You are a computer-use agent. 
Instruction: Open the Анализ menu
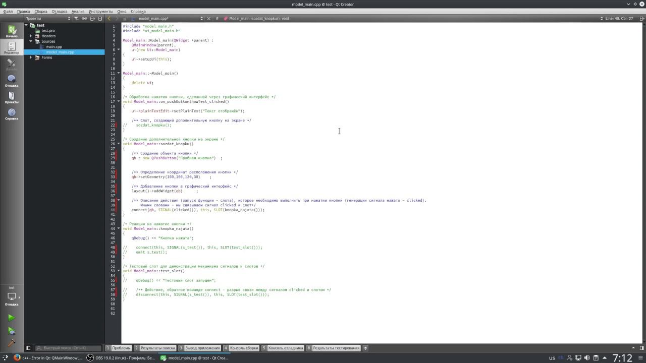[78, 11]
